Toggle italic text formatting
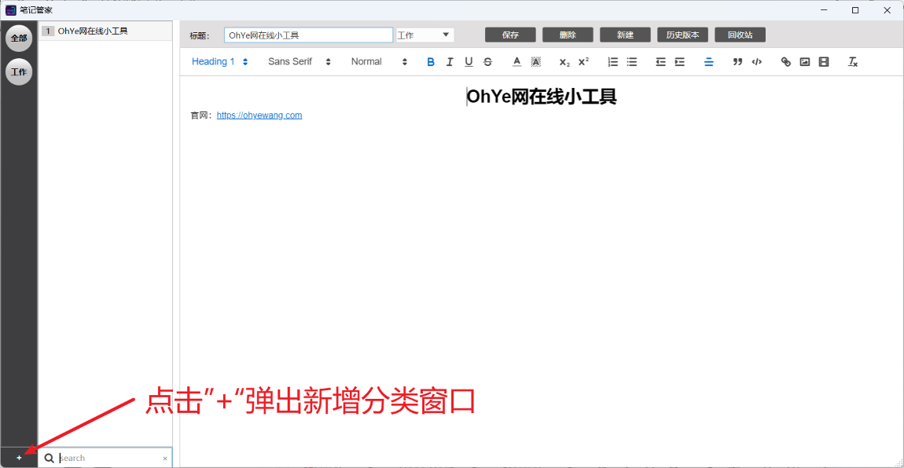This screenshot has width=904, height=468. (x=450, y=62)
